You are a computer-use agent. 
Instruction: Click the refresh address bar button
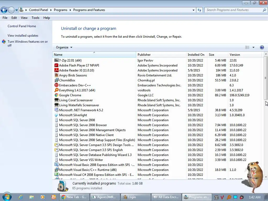tap(199, 10)
